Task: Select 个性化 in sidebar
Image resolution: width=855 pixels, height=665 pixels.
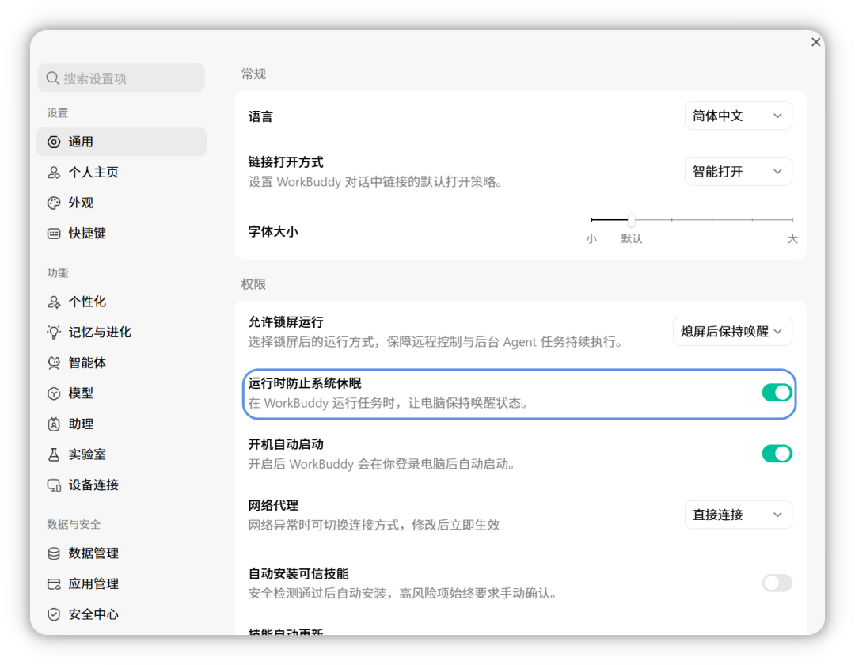Action: [121, 302]
